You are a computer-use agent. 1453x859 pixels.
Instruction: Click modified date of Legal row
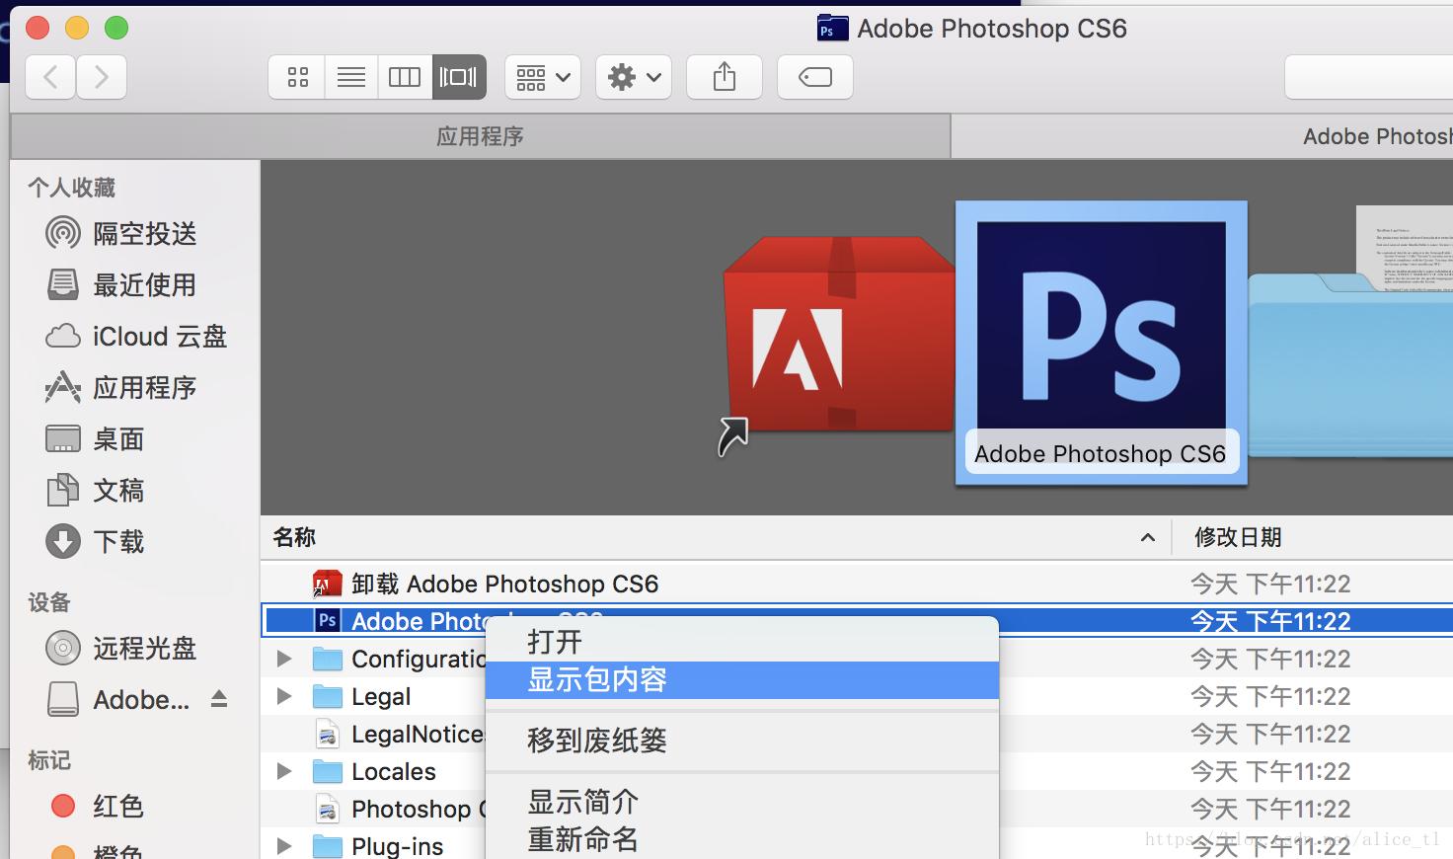coord(1270,696)
